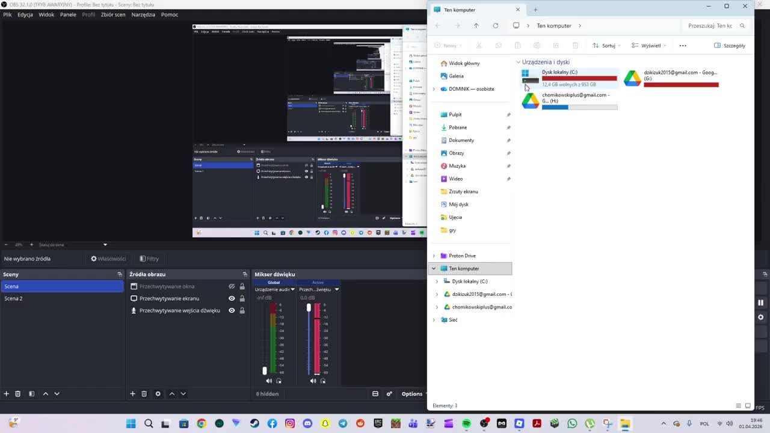Open the Narzędzia menu in OBS
Screen dimensions: 770x433
coord(143,14)
